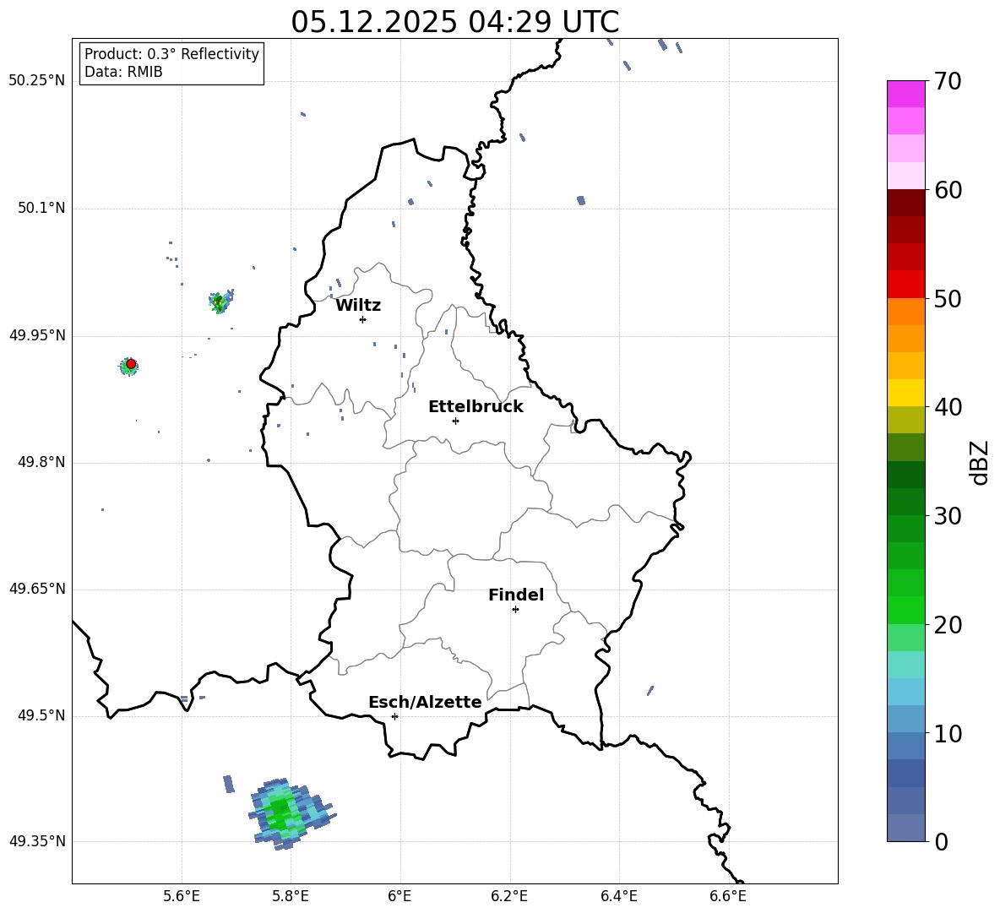The image size is (1000, 913).
Task: Click the Esch/Alzette station label
Action: [425, 703]
